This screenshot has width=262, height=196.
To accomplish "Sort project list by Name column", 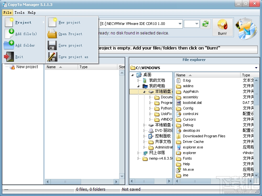I will (61, 67).
